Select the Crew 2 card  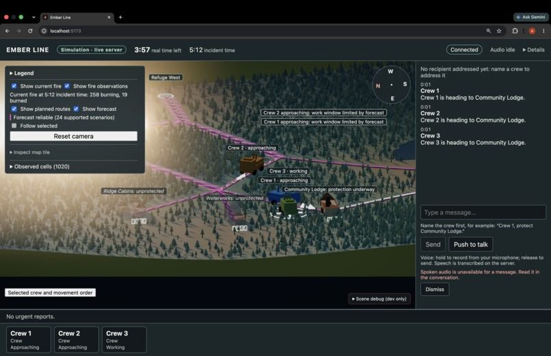pos(77,340)
